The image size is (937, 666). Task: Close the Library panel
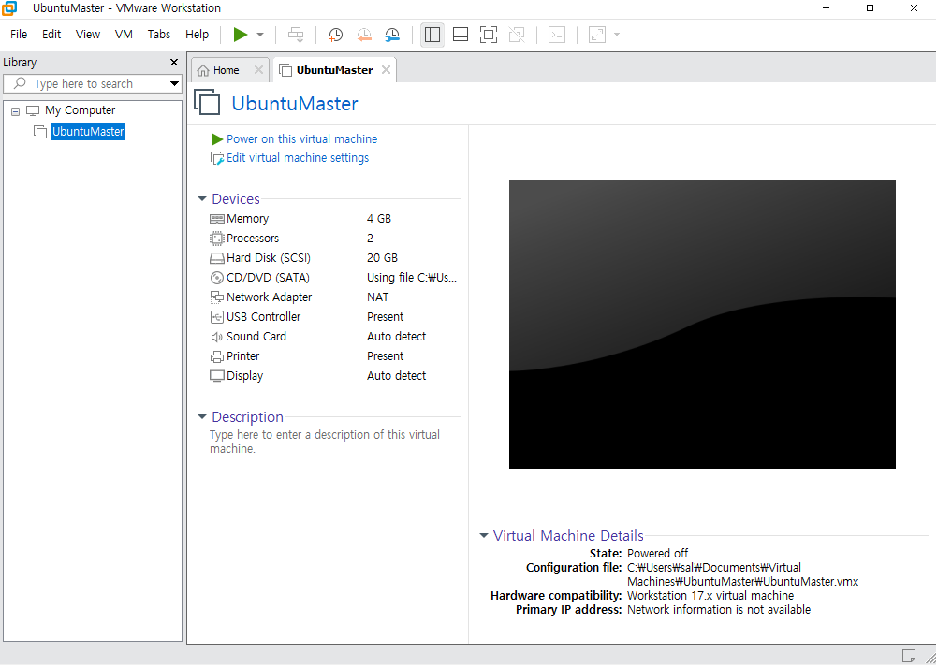(x=174, y=62)
